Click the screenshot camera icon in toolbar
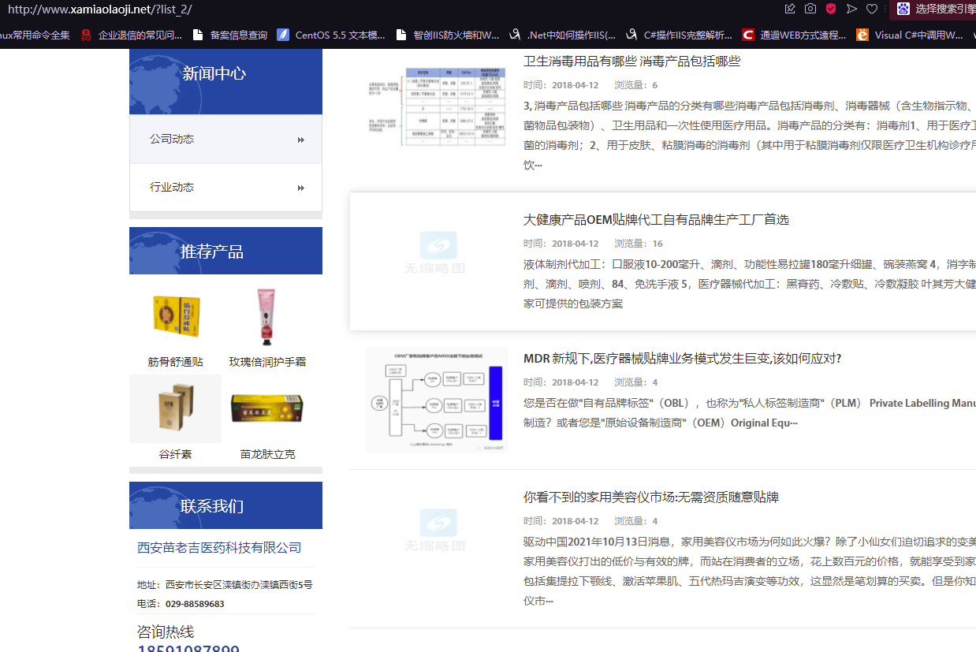Screen dimensions: 976x652 (810, 9)
